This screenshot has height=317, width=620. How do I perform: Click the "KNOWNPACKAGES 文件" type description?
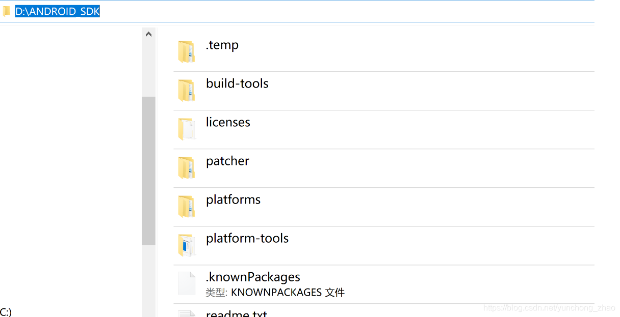(288, 293)
